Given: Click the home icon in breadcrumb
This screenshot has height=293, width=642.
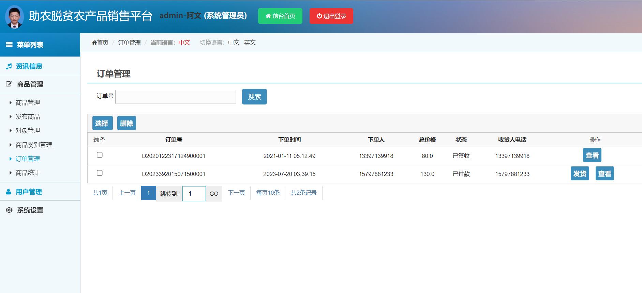Looking at the screenshot, I should (94, 43).
